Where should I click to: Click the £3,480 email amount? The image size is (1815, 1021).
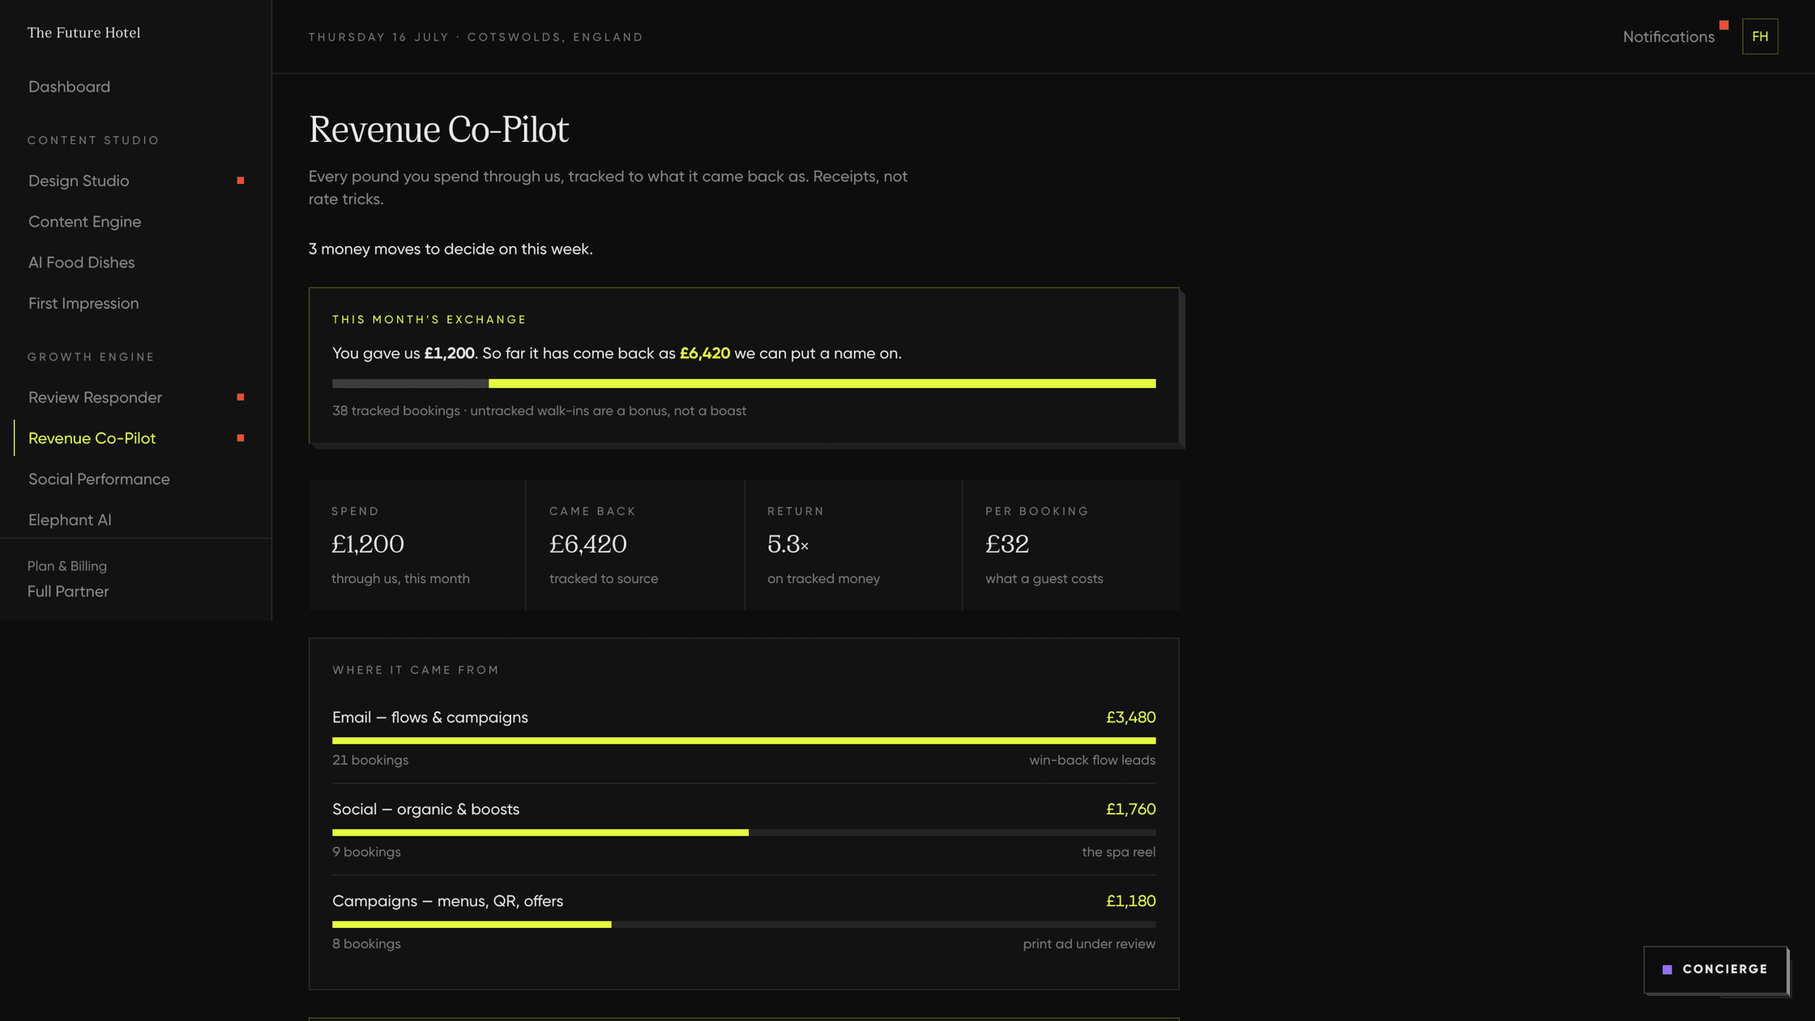[x=1130, y=717]
